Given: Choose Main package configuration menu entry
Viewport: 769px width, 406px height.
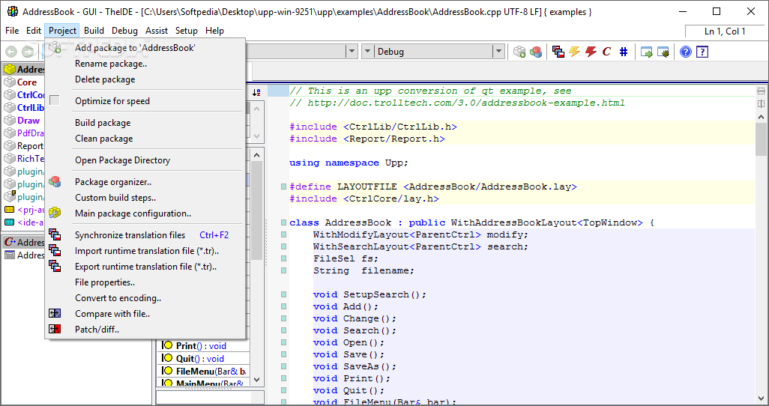Looking at the screenshot, I should pyautogui.click(x=133, y=213).
